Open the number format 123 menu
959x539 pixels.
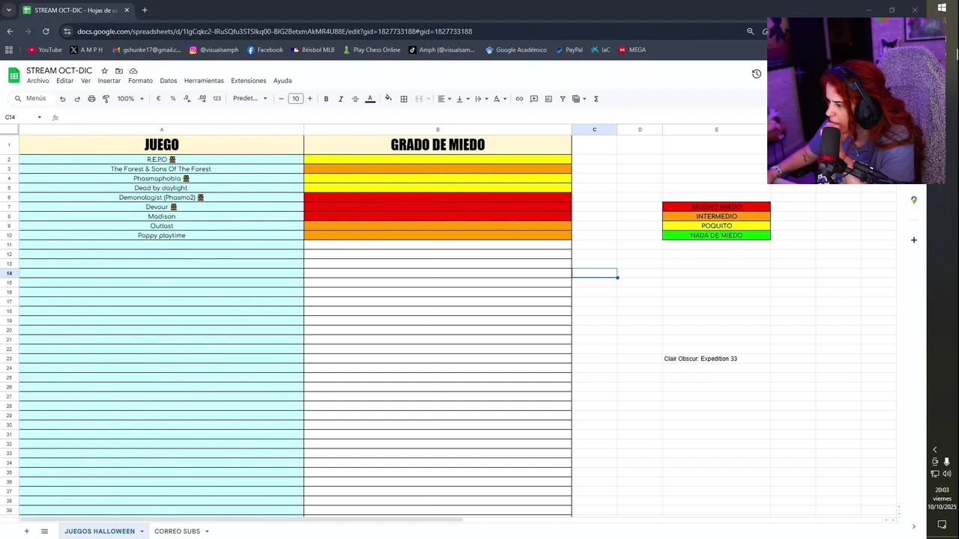click(x=217, y=99)
